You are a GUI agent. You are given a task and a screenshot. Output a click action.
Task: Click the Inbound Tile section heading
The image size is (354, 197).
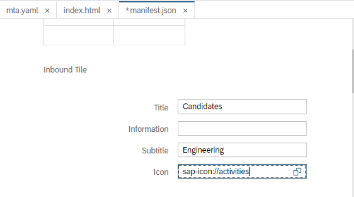(65, 70)
